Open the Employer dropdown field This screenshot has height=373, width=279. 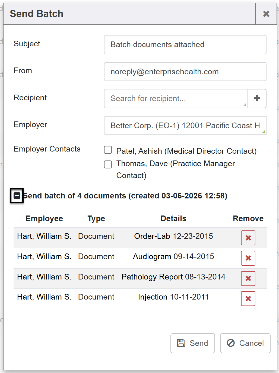[185, 126]
